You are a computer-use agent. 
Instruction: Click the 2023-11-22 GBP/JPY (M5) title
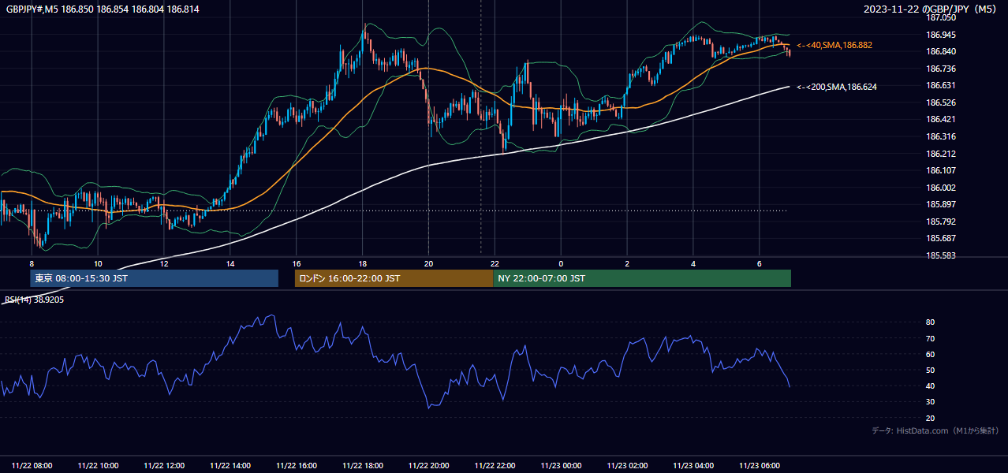click(x=930, y=9)
